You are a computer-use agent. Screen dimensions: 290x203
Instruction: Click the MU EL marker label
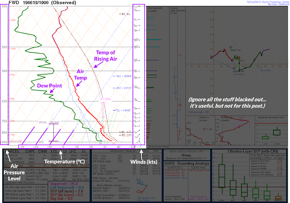pos(125,14)
